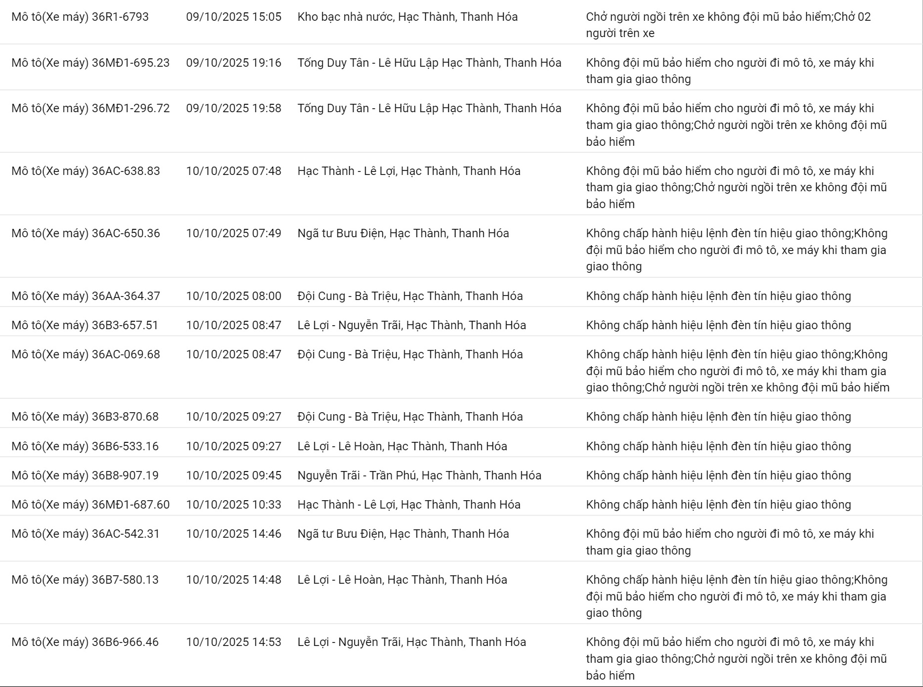
Task: Select plate 36AC-638.83 entry
Action: point(85,171)
